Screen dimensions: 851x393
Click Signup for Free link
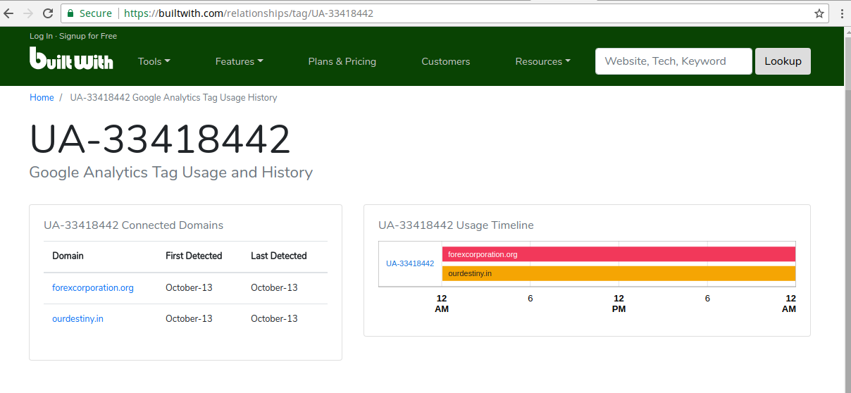click(88, 36)
